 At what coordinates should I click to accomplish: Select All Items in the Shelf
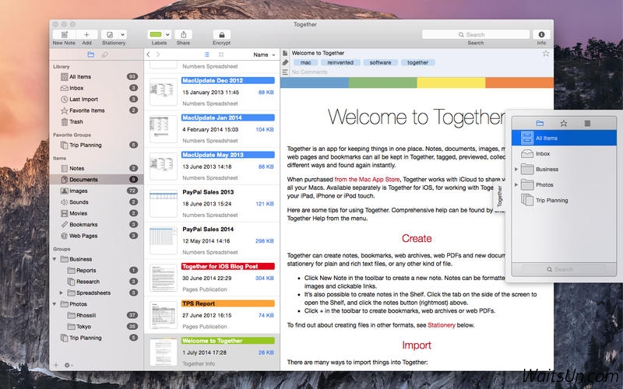564,138
